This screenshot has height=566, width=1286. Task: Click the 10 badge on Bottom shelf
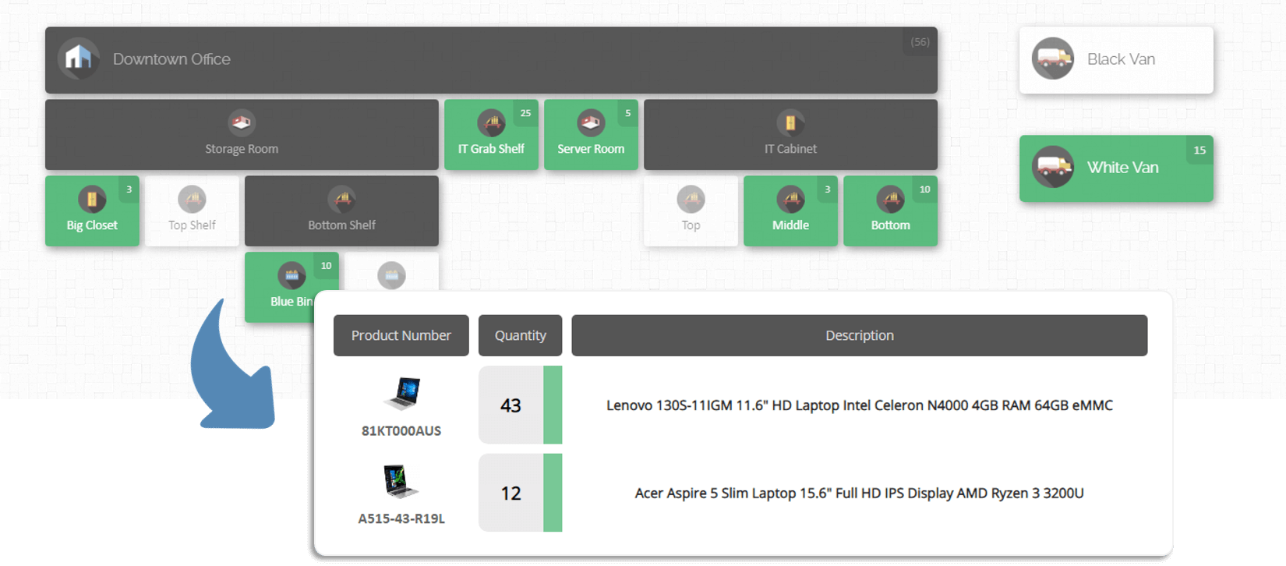click(924, 189)
